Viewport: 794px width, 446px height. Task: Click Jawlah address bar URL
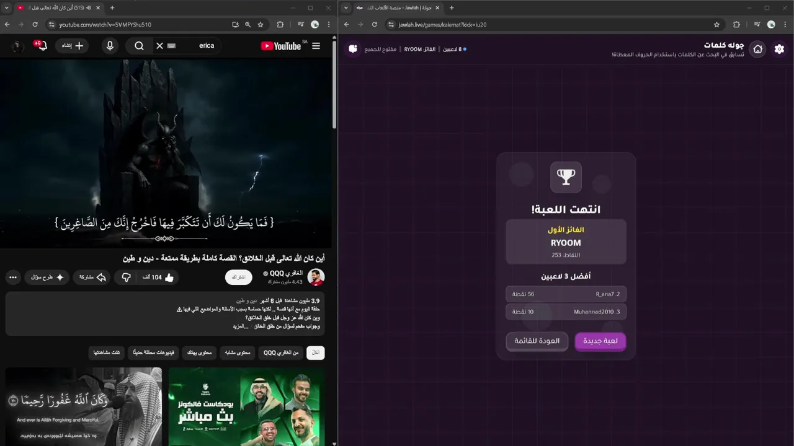pos(442,25)
